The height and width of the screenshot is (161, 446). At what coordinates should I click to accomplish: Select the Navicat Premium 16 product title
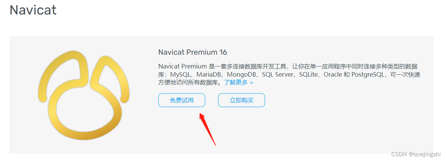(x=192, y=52)
